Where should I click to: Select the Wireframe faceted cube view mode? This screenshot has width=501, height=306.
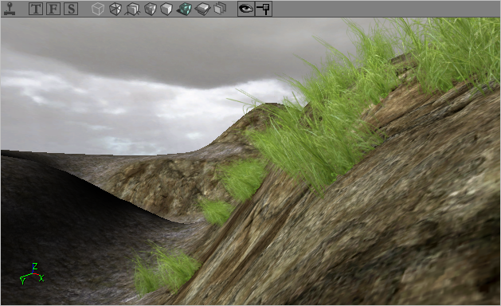tap(115, 9)
